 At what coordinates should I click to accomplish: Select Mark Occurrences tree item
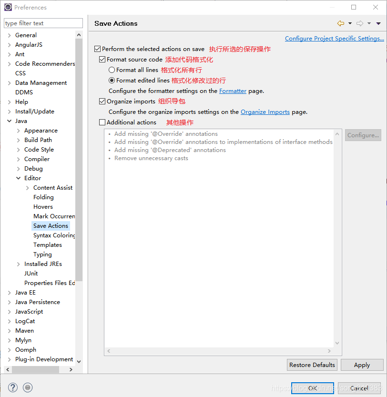pyautogui.click(x=54, y=216)
